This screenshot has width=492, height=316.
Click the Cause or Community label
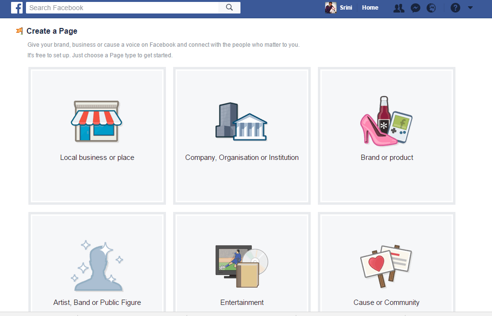click(386, 303)
